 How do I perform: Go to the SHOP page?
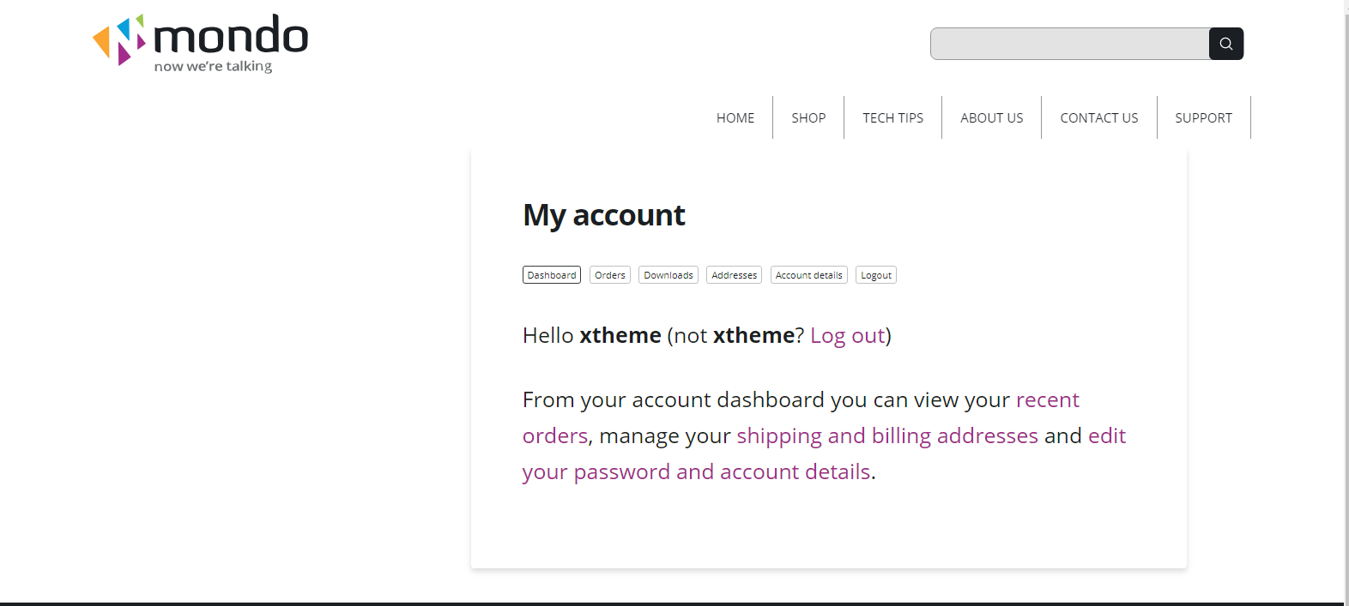[808, 118]
